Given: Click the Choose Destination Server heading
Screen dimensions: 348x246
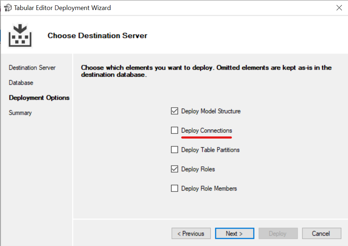Looking at the screenshot, I should pyautogui.click(x=97, y=35).
